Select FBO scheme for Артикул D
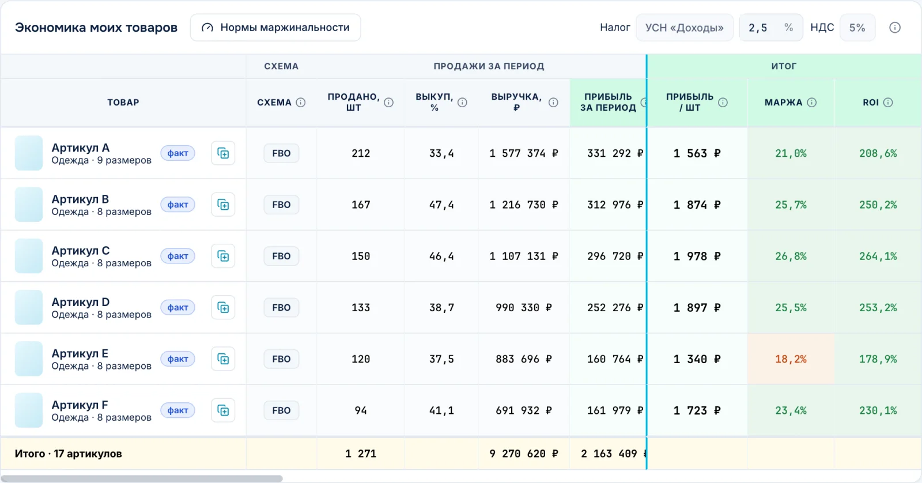 pyautogui.click(x=281, y=307)
